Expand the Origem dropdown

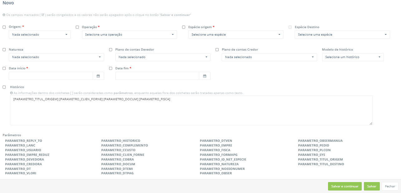(40, 35)
